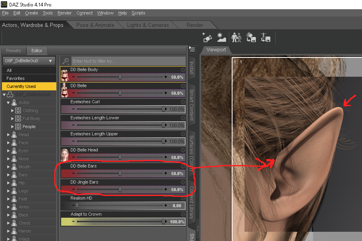
Task: Select the Favorites filter category
Action: (x=29, y=78)
